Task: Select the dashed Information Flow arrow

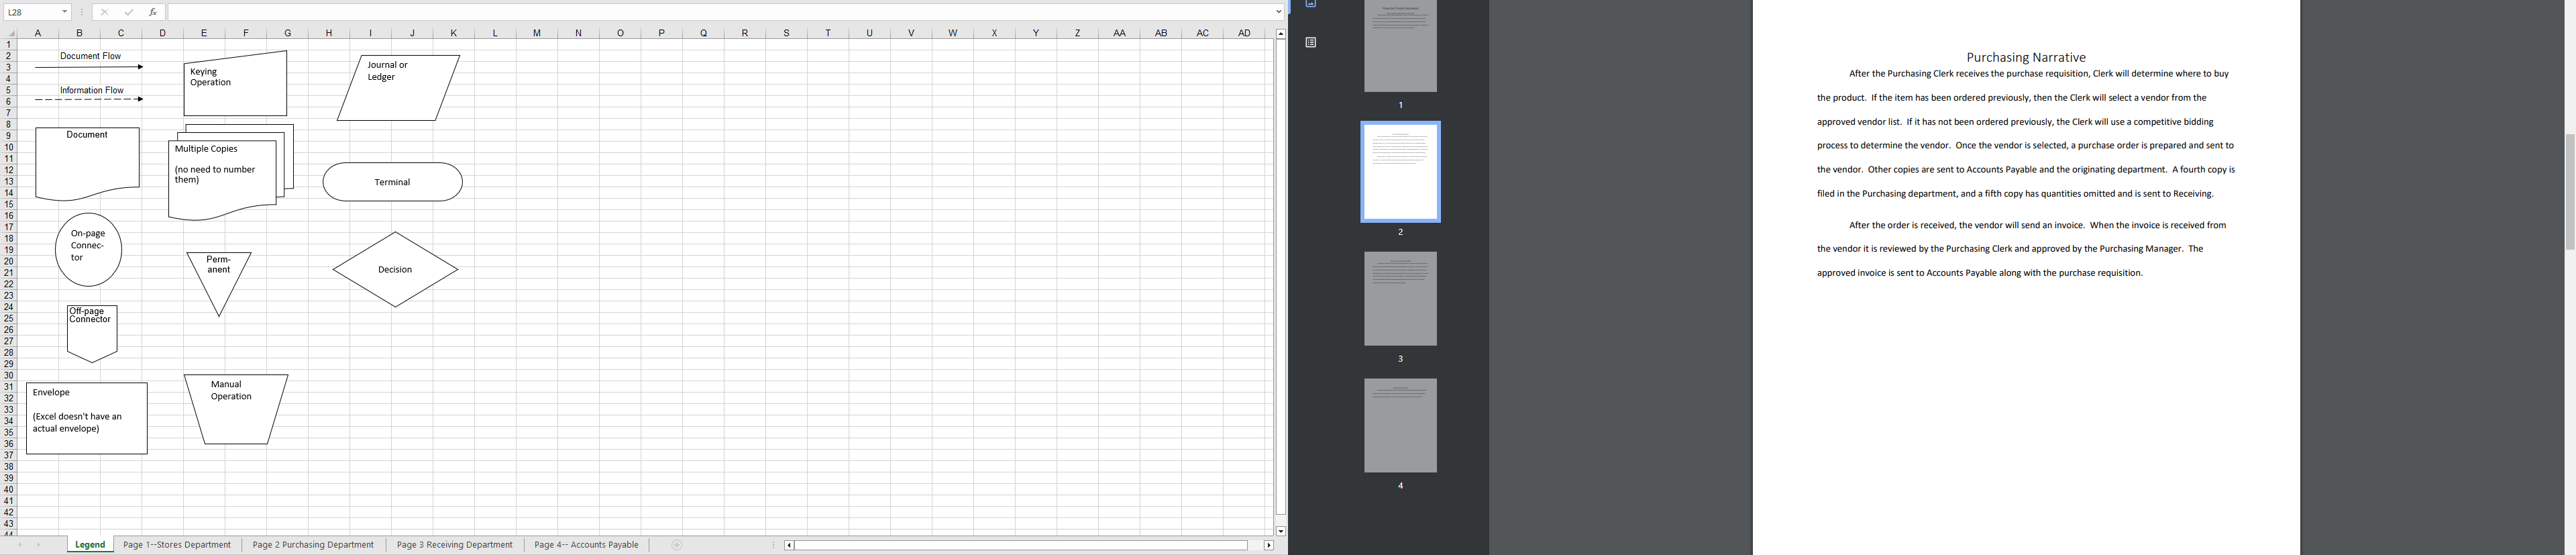Action: [x=89, y=99]
